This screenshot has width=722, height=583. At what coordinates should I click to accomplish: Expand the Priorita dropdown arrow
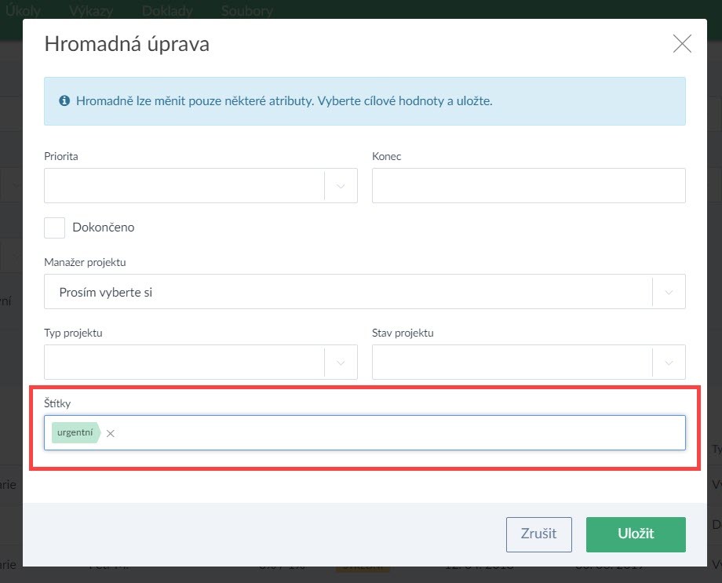(x=341, y=186)
